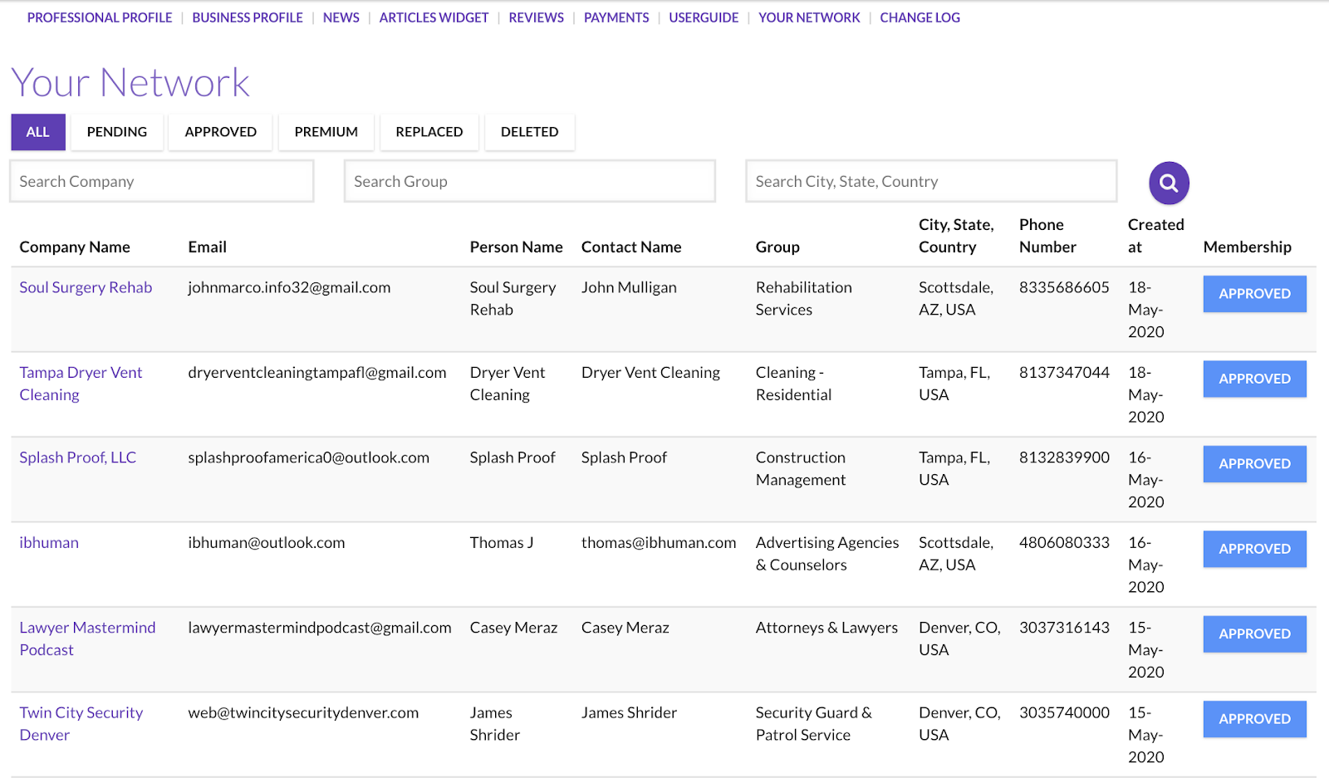
Task: Click the Construction Management group cell
Action: click(801, 468)
